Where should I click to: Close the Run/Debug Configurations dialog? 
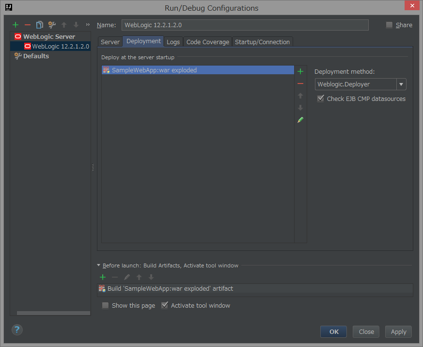(412, 5)
